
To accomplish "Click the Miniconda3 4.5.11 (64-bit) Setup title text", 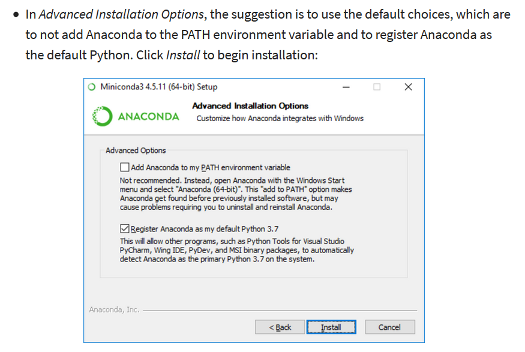I will 159,87.
